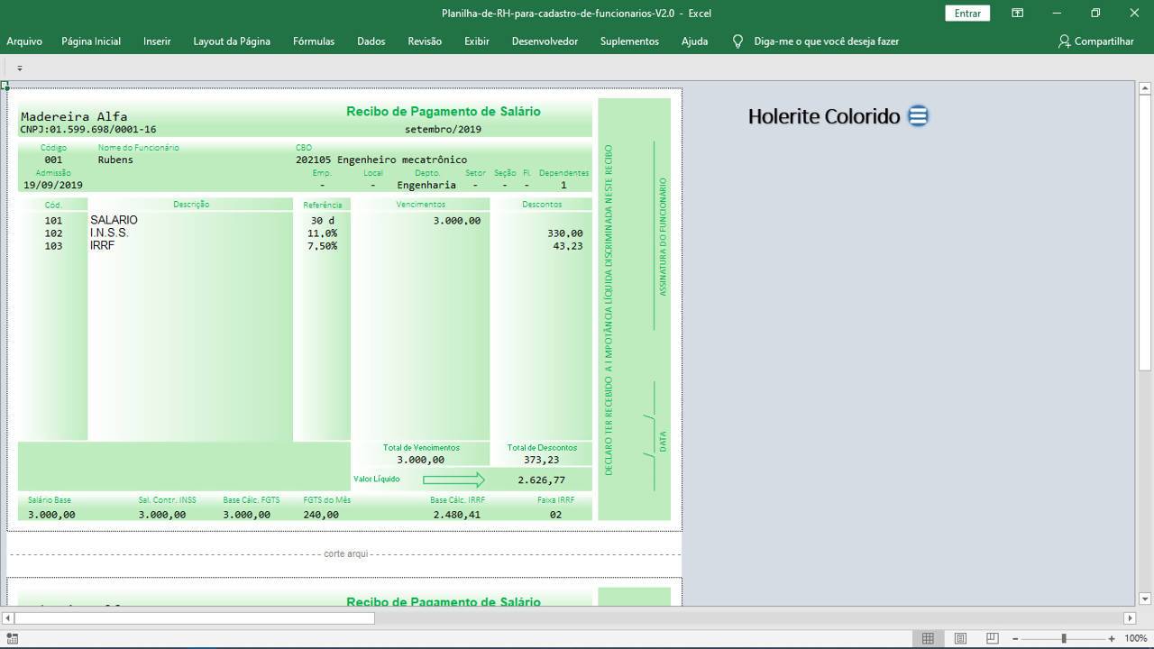The width and height of the screenshot is (1154, 649).
Task: Open the Exibir tab
Action: [477, 41]
